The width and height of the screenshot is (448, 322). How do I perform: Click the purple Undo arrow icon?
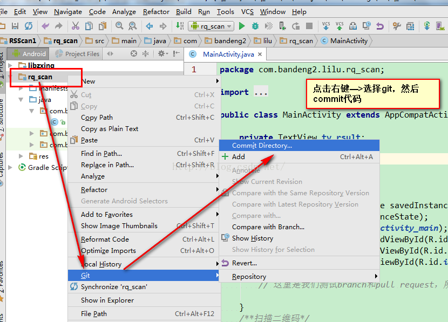point(45,26)
